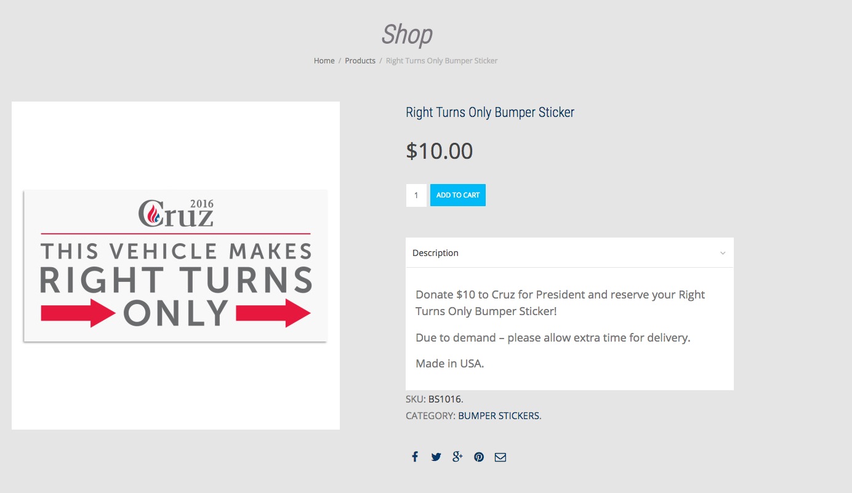852x493 pixels.
Task: Go to Home in the breadcrumb
Action: [324, 61]
